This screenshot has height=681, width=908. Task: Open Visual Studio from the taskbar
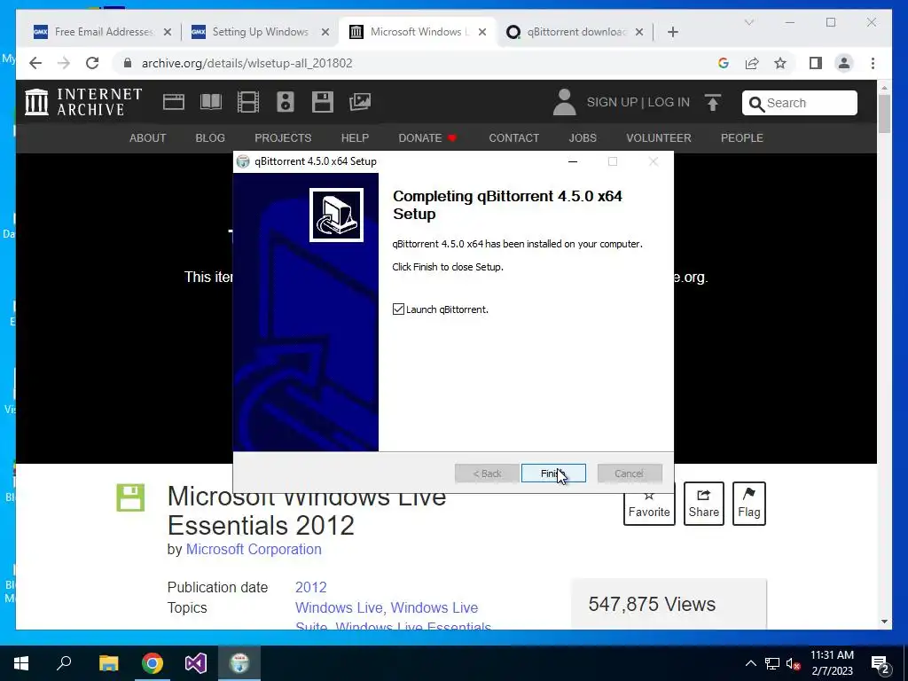tap(196, 663)
